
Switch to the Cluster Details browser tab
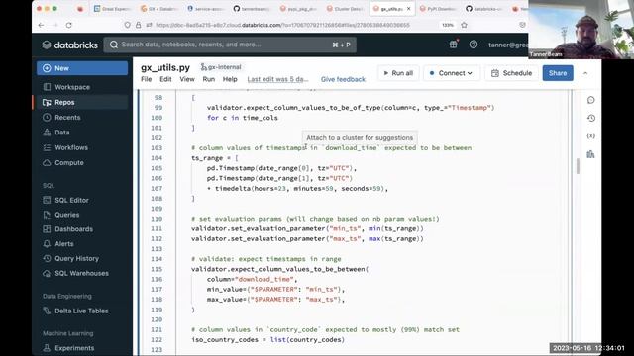click(345, 9)
